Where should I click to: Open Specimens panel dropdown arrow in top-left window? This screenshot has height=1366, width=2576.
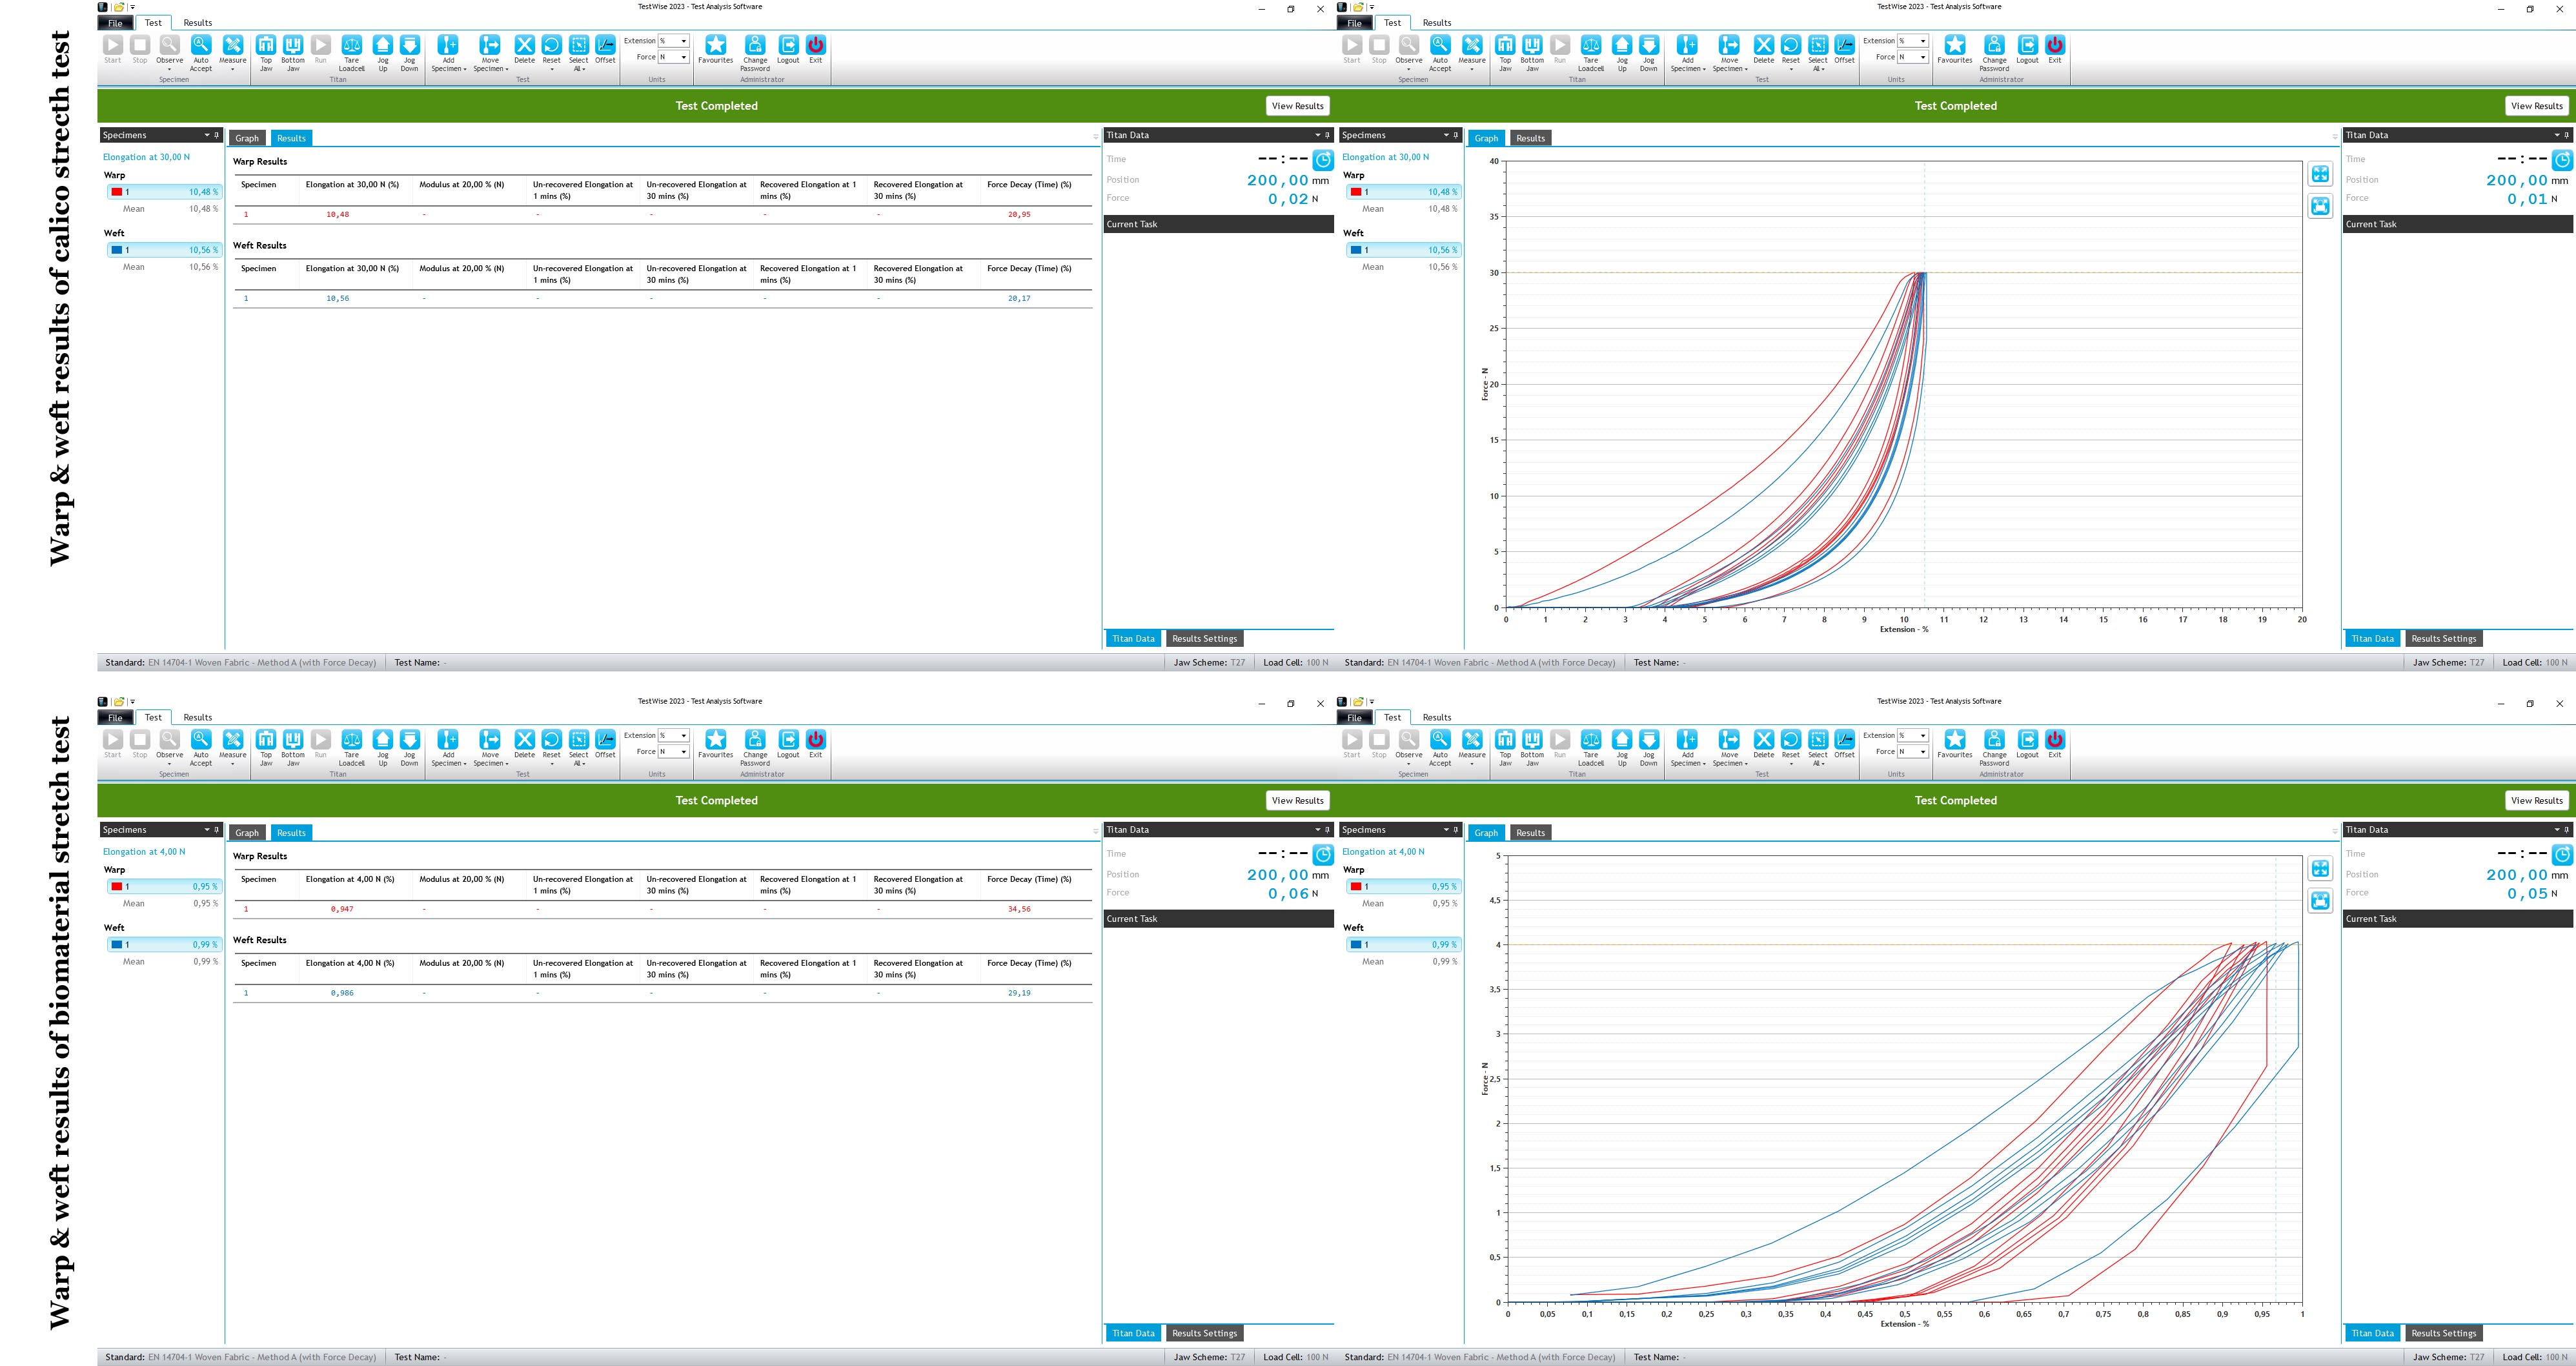(x=207, y=135)
